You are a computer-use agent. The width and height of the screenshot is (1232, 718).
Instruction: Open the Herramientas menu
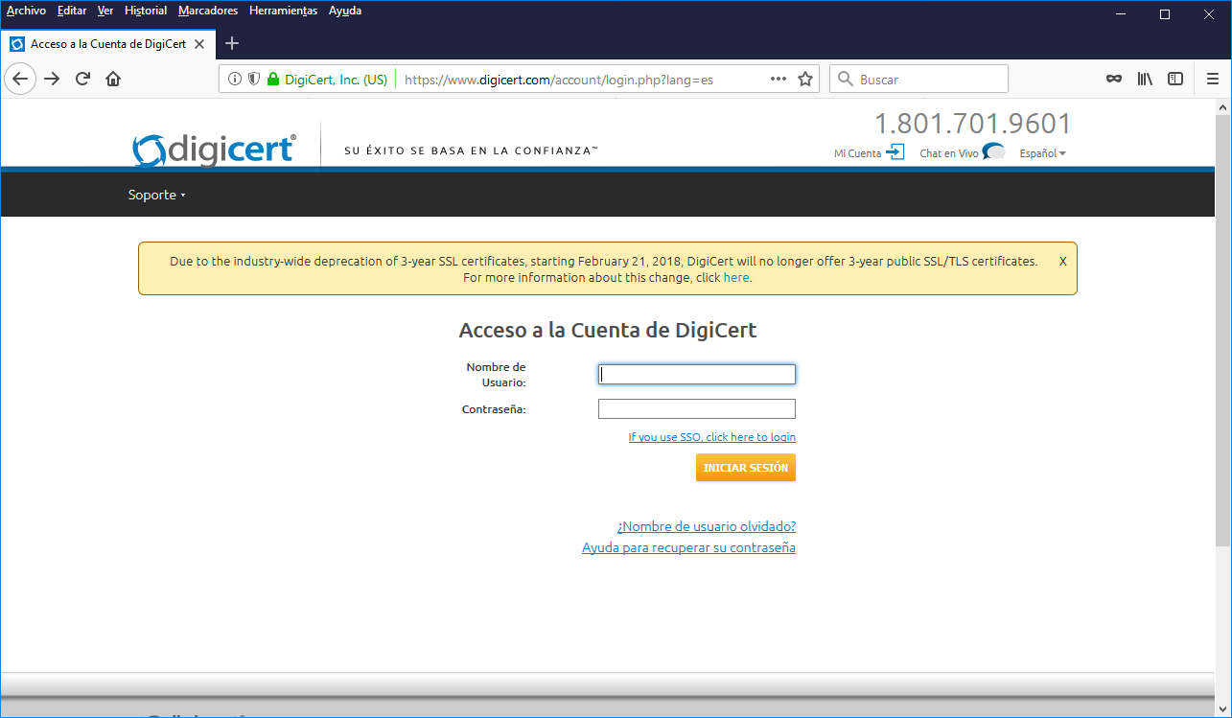283,11
